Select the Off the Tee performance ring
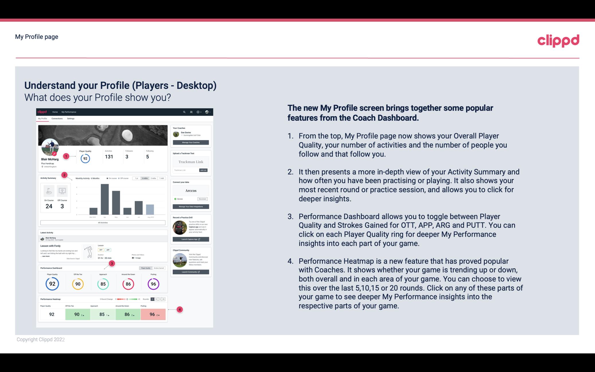Image resolution: width=595 pixels, height=372 pixels. click(x=77, y=284)
